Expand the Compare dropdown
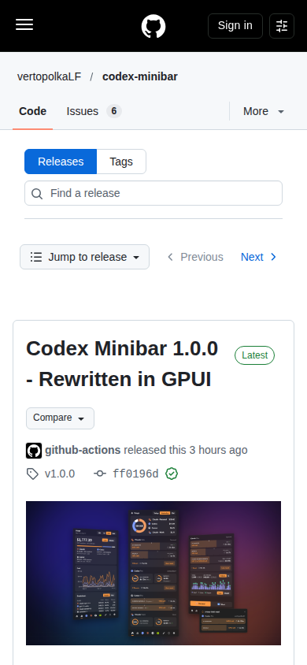The width and height of the screenshot is (307, 665). click(x=60, y=418)
